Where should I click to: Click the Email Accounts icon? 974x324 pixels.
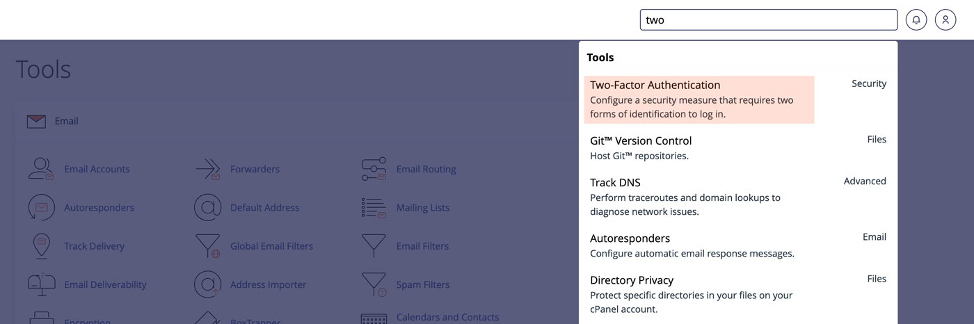(x=41, y=169)
